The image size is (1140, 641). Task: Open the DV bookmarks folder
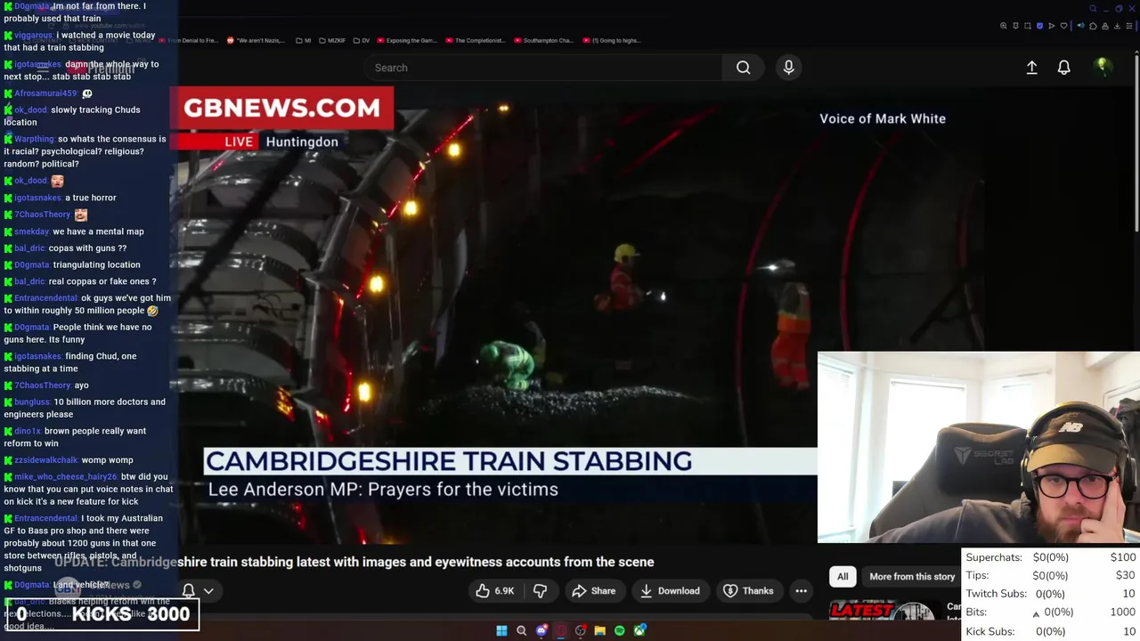pyautogui.click(x=362, y=40)
